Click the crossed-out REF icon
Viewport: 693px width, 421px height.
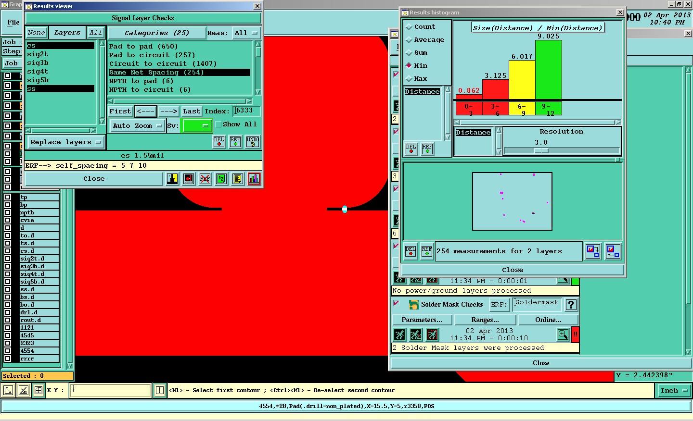[x=205, y=179]
